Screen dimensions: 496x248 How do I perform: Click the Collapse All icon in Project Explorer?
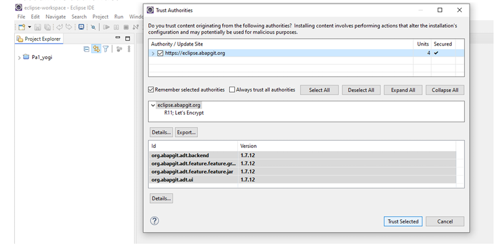pos(87,49)
